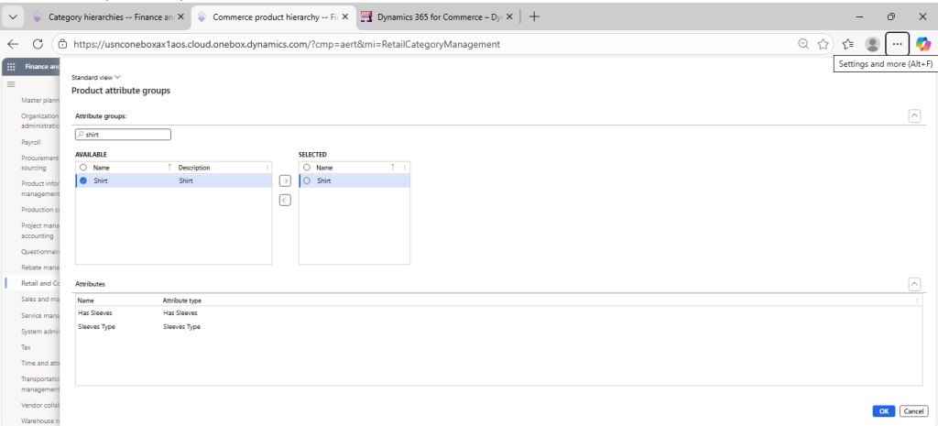Click the zoom magnifier icon in address bar

pyautogui.click(x=803, y=43)
